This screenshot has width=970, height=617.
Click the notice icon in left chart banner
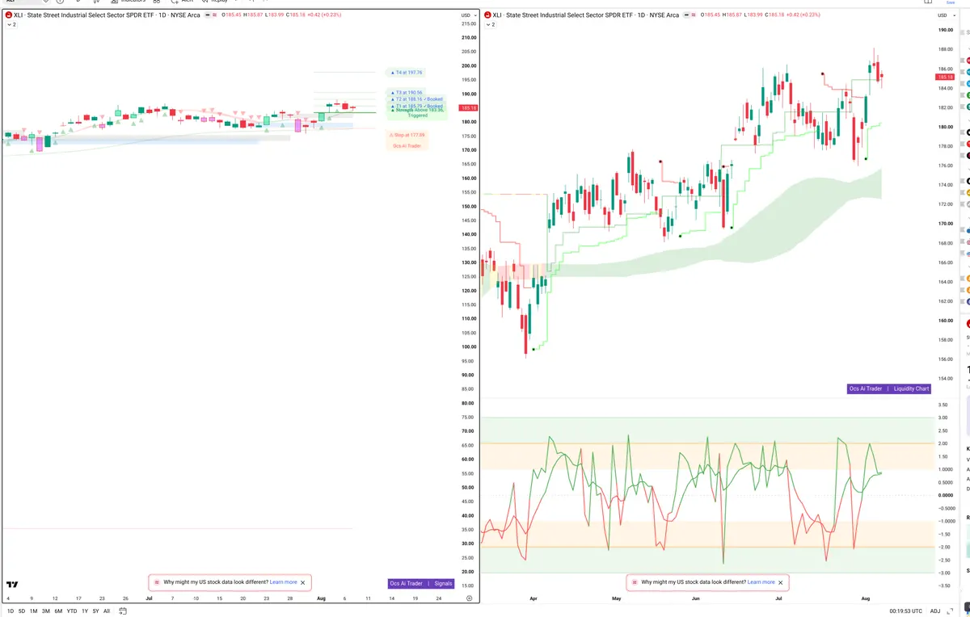[x=157, y=582]
